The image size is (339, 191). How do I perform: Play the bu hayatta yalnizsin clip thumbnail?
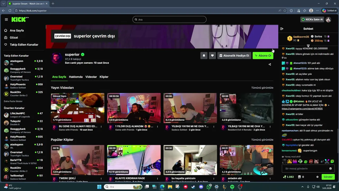point(190,160)
